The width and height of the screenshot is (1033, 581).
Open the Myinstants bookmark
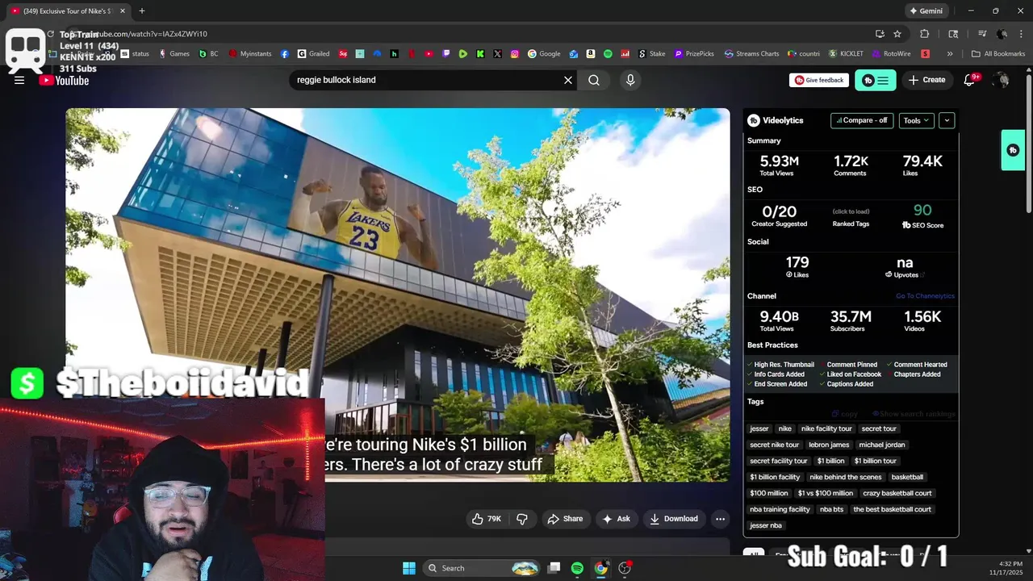[x=251, y=54]
